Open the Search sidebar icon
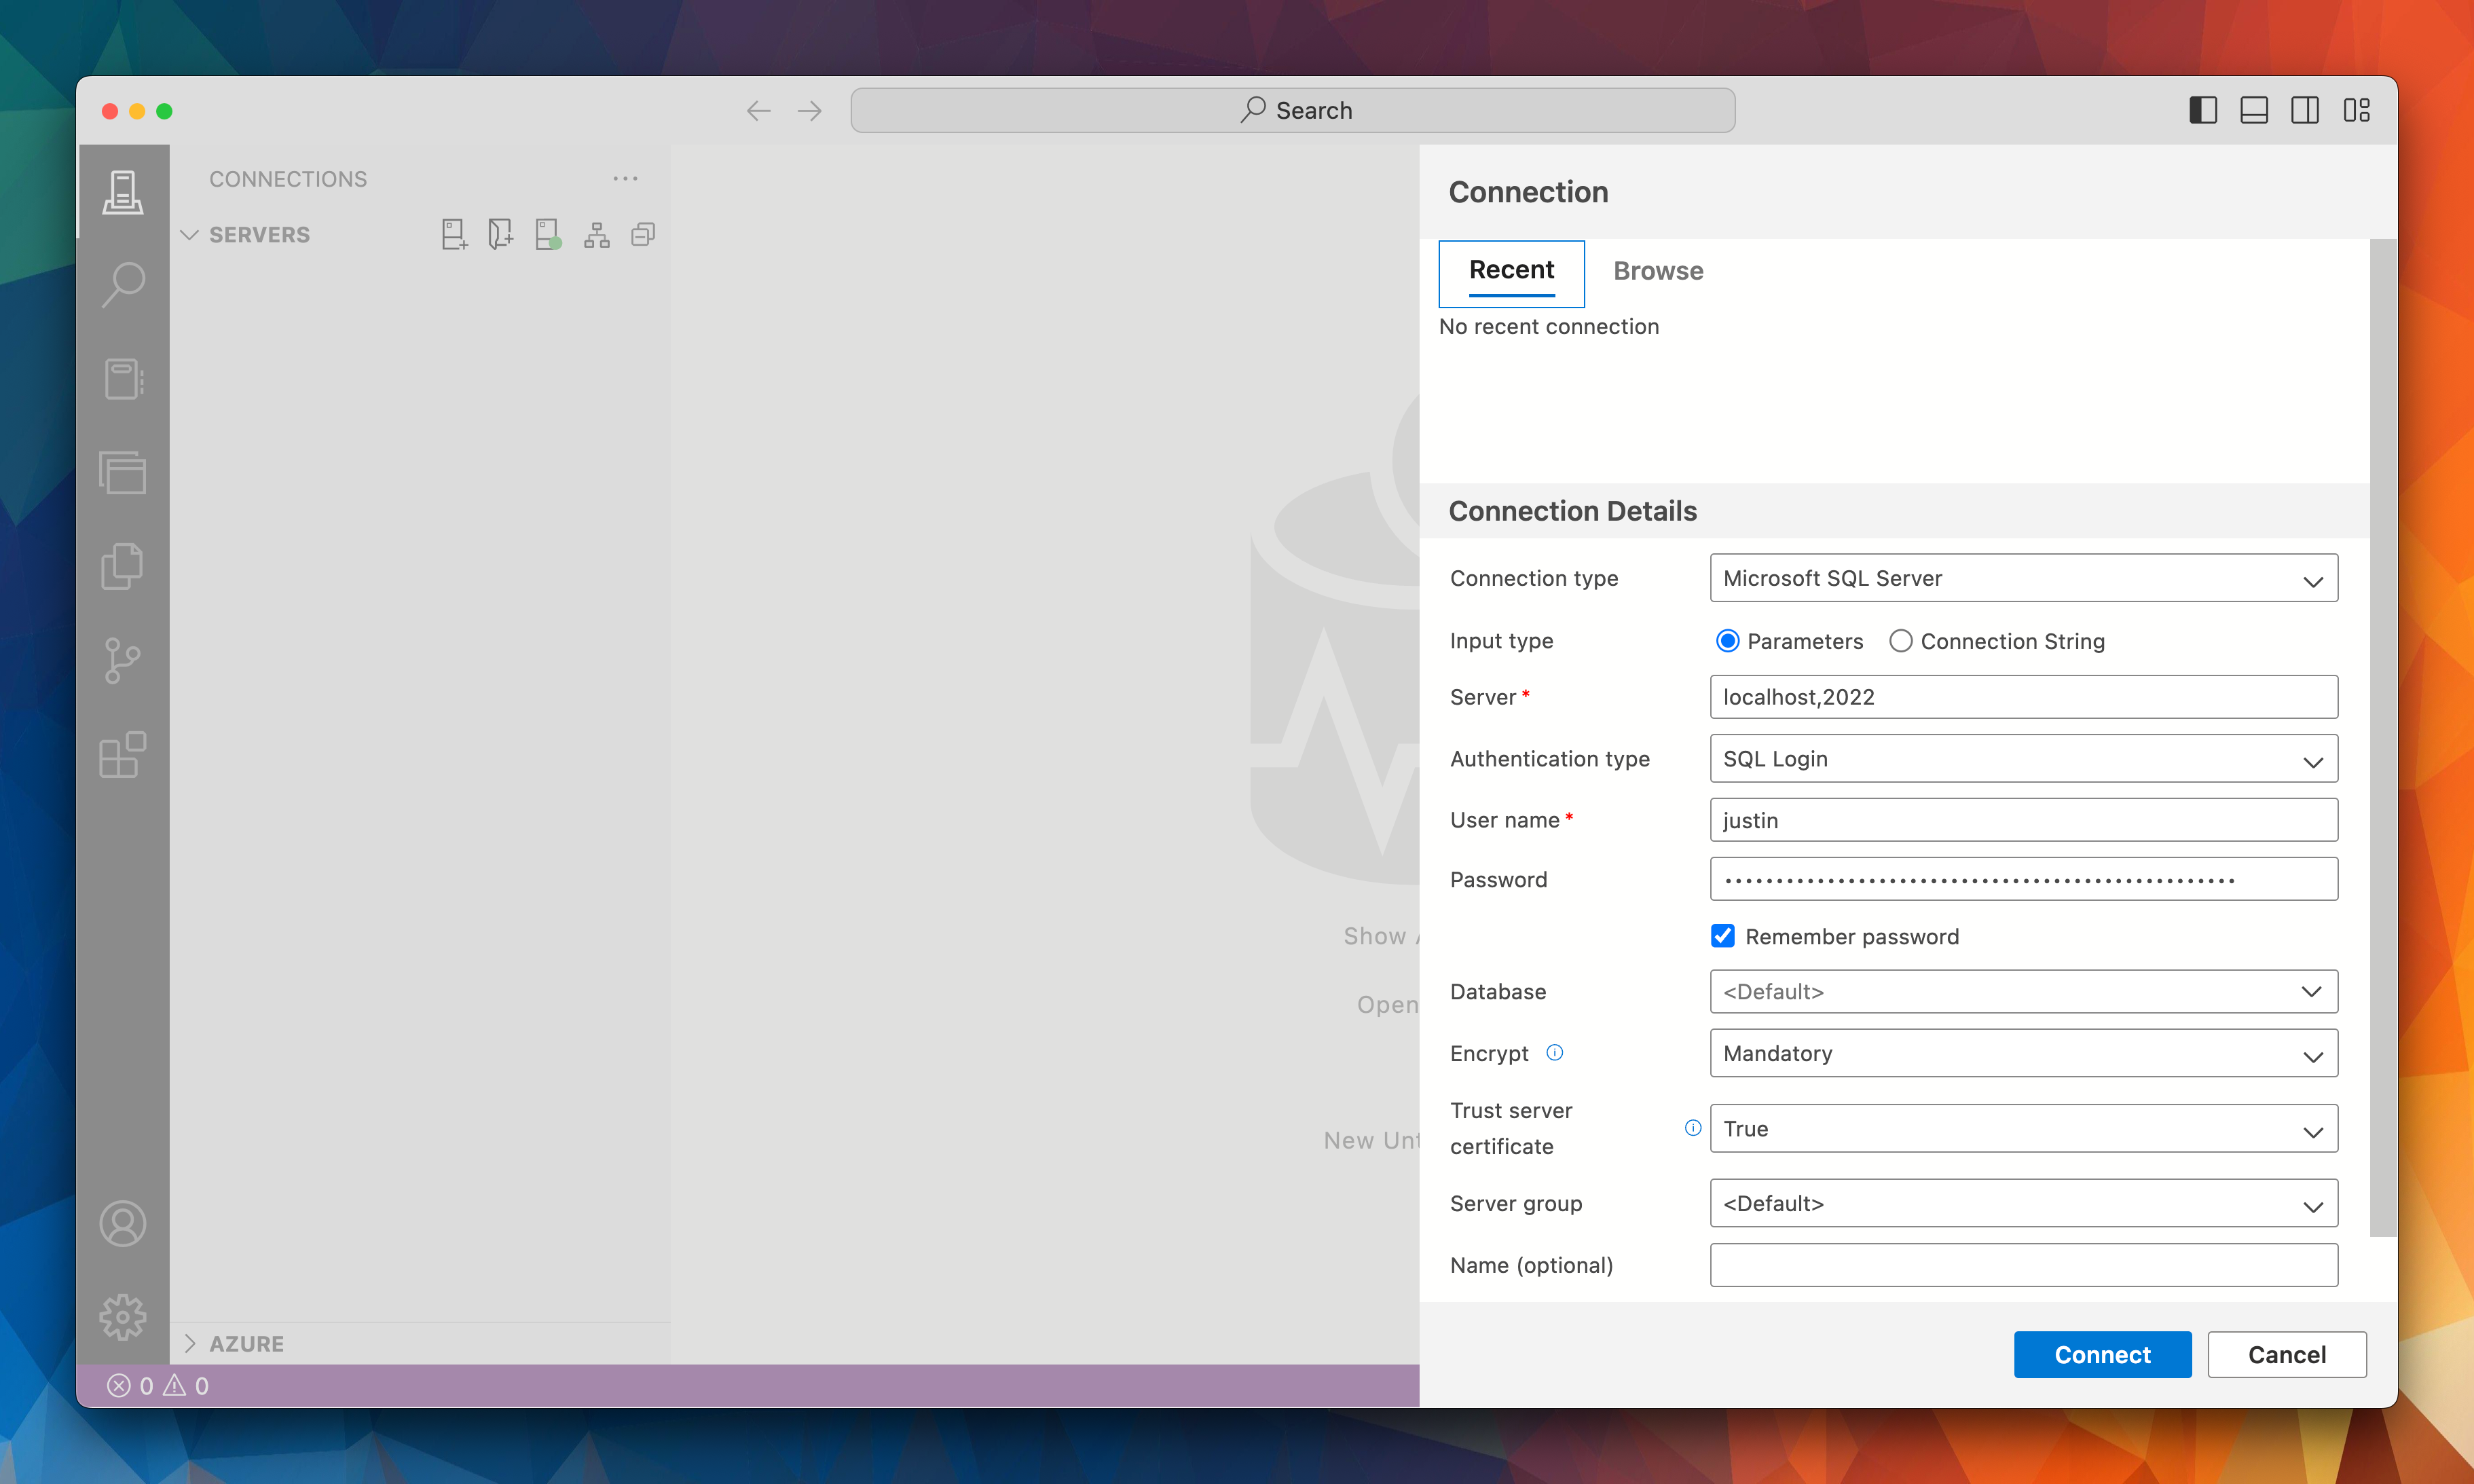 click(123, 285)
